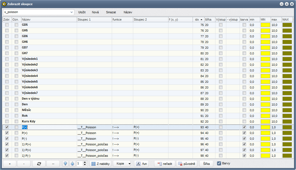Click the double minus (--) button

tap(53, 164)
